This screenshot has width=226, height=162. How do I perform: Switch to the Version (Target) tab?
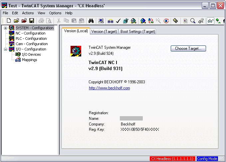(x=104, y=32)
